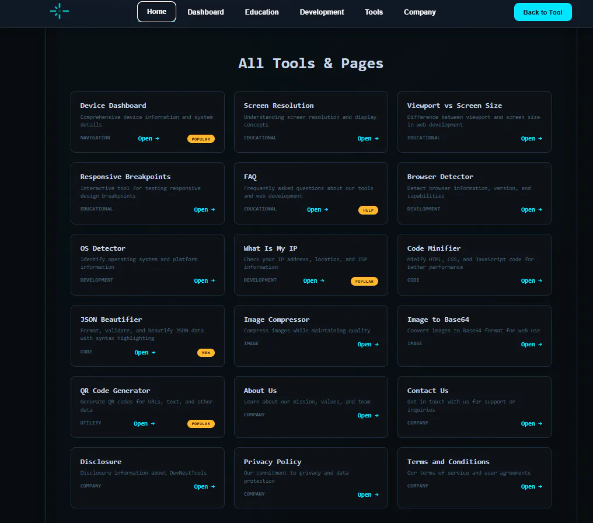Open the About Us page
Image resolution: width=593 pixels, height=523 pixels.
coord(368,415)
